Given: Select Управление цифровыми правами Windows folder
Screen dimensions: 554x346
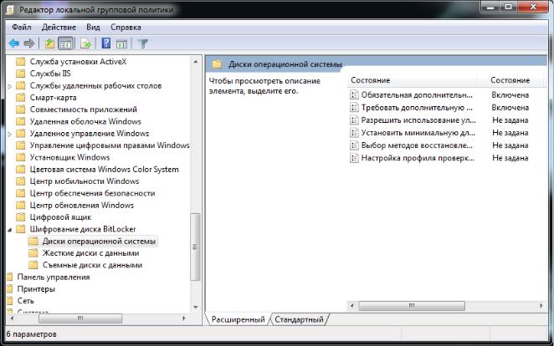Looking at the screenshot, I should click(110, 145).
